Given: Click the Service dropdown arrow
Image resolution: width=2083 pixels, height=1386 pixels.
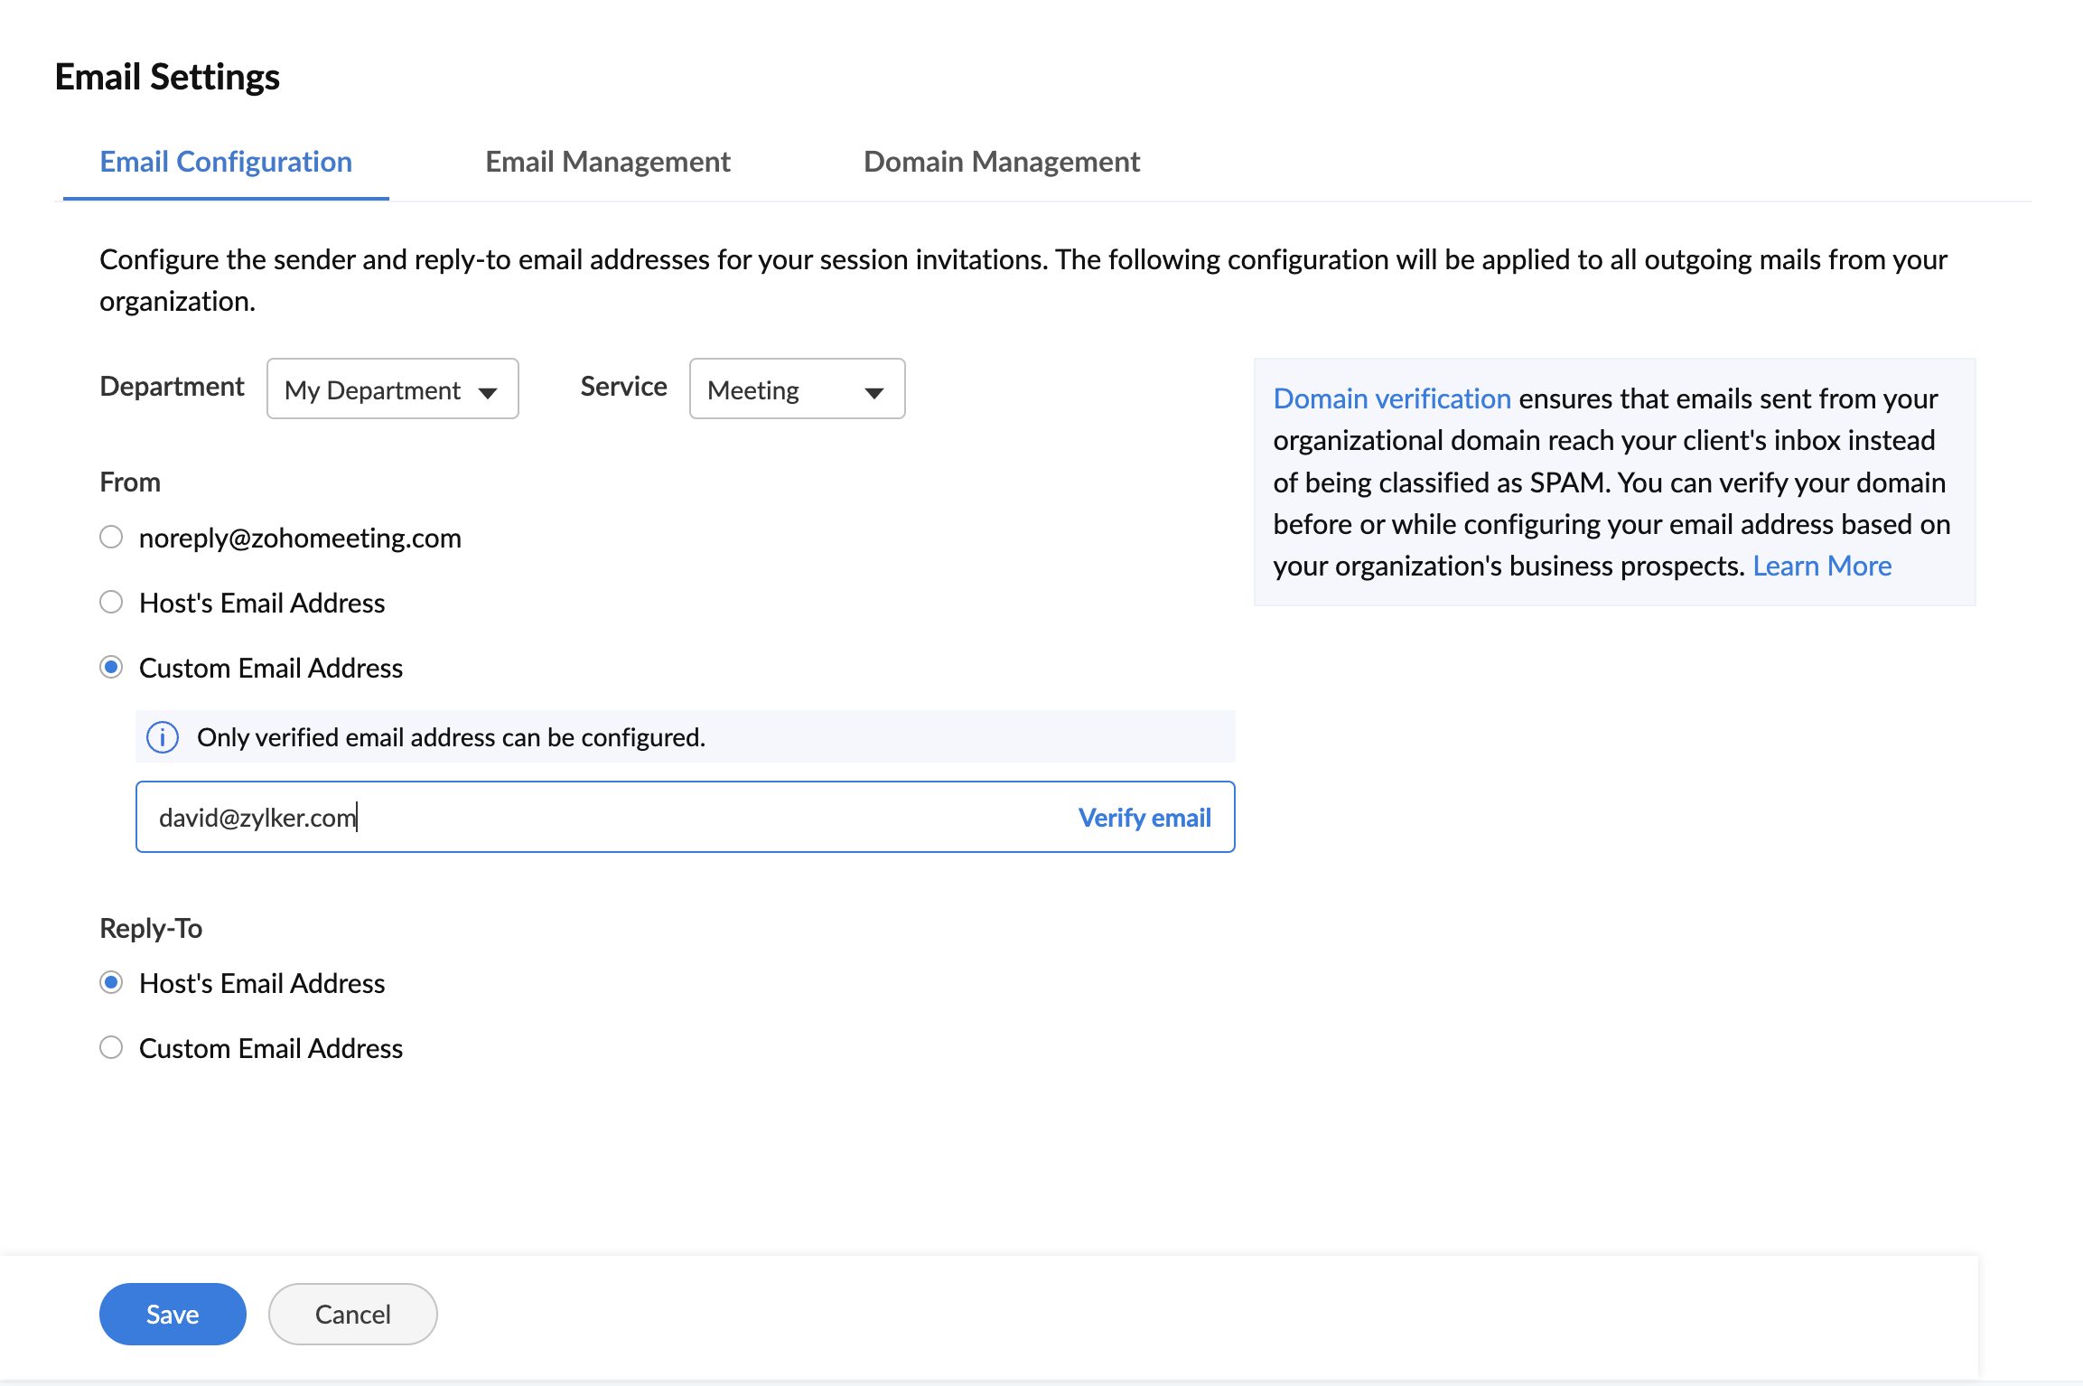Looking at the screenshot, I should click(x=873, y=392).
